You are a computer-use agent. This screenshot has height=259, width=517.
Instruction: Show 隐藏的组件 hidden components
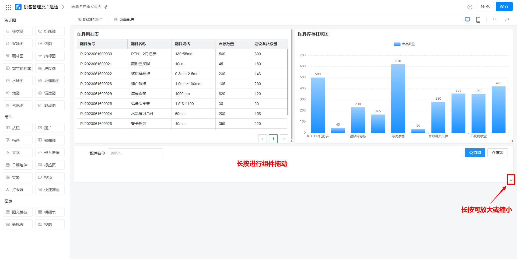(x=90, y=20)
